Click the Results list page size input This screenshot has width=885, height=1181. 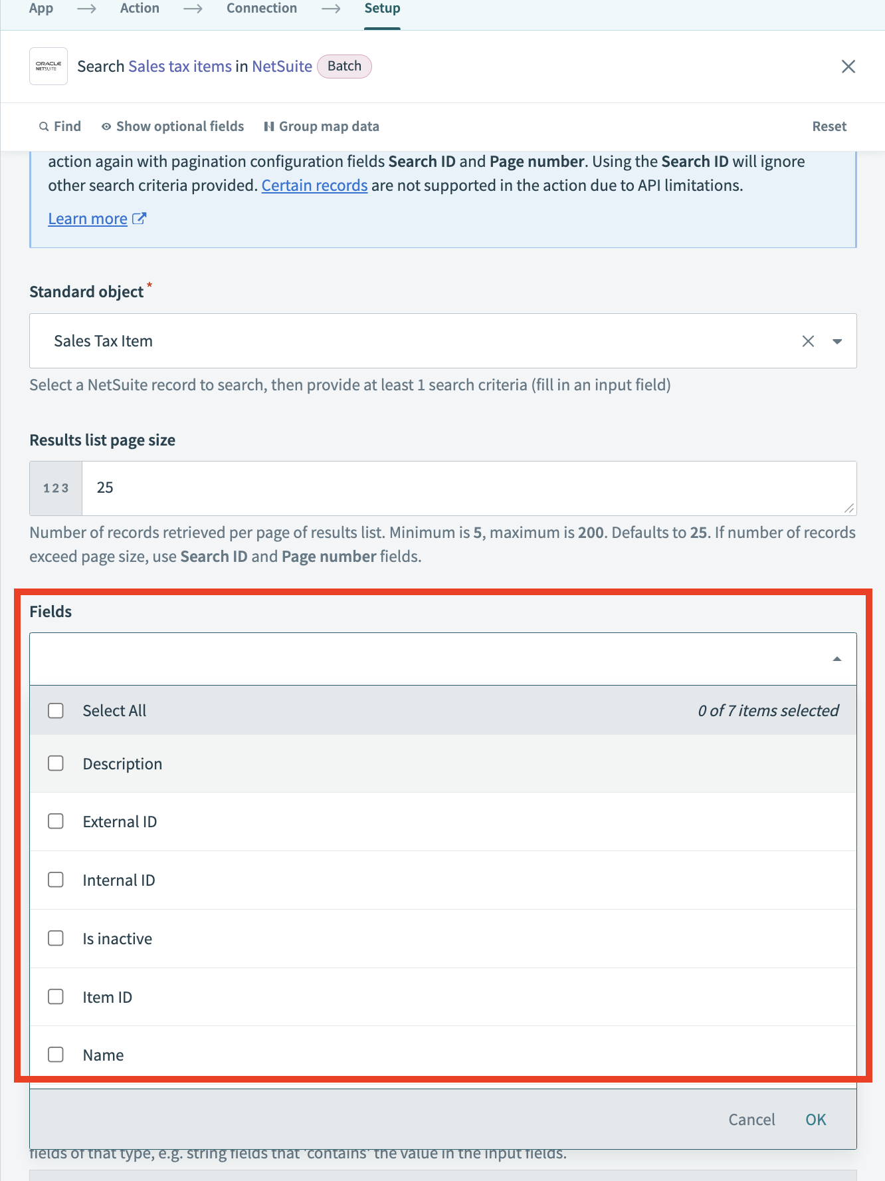pos(465,487)
